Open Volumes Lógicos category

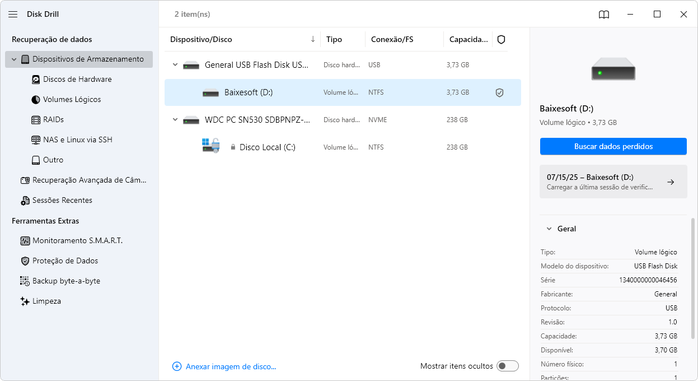tap(72, 99)
